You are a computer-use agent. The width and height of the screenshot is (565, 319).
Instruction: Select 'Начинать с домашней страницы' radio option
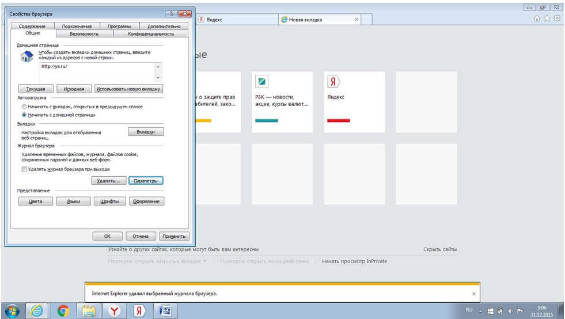coord(24,115)
